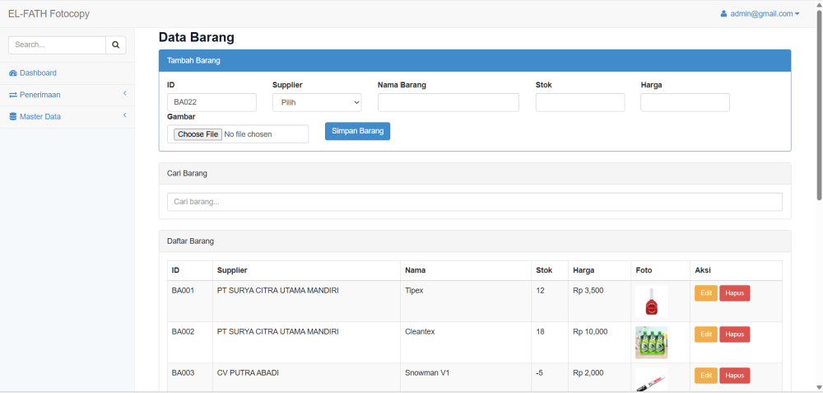Image resolution: width=823 pixels, height=393 pixels.
Task: Delete the Cleantex item with Hapus
Action: point(734,335)
